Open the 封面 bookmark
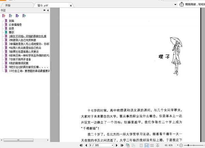The image size is (205, 148). [x=12, y=21]
